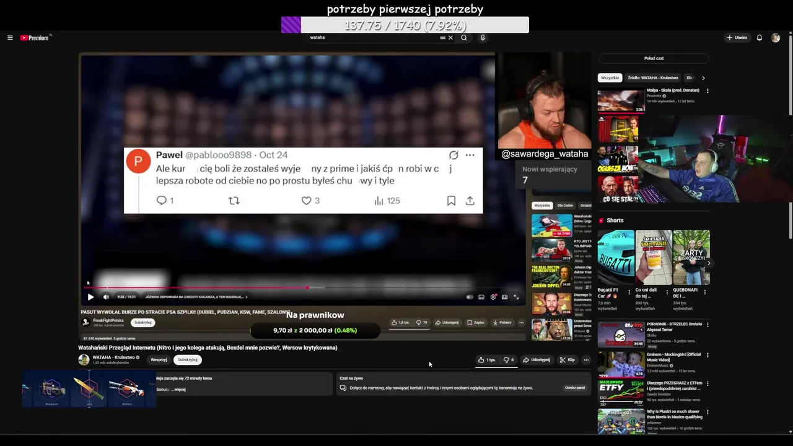
Task: Dislike inner video showing 79
Action: tap(422, 323)
